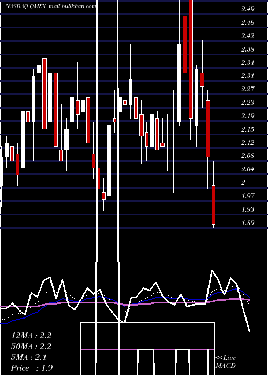Select the large red candle below 2.34 on left
The width and height of the screenshot is (268, 376).
(44, 94)
